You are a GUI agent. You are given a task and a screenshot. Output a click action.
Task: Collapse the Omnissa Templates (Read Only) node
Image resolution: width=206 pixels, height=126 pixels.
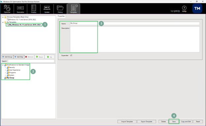3,17
